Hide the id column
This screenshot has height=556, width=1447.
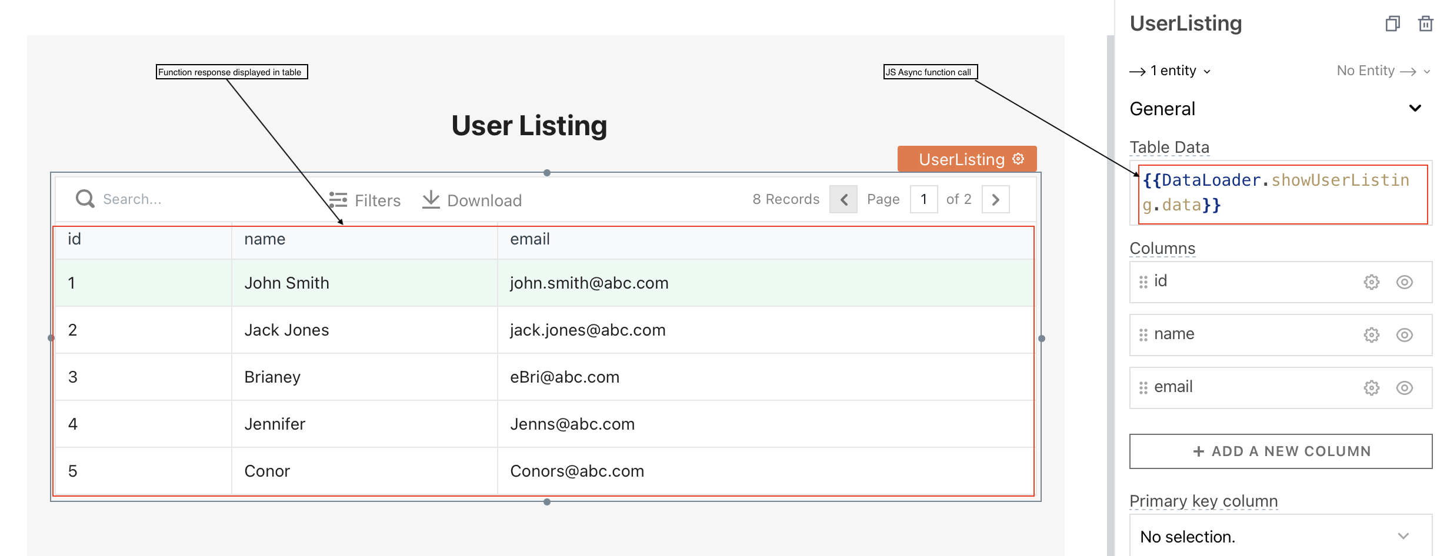coord(1405,282)
